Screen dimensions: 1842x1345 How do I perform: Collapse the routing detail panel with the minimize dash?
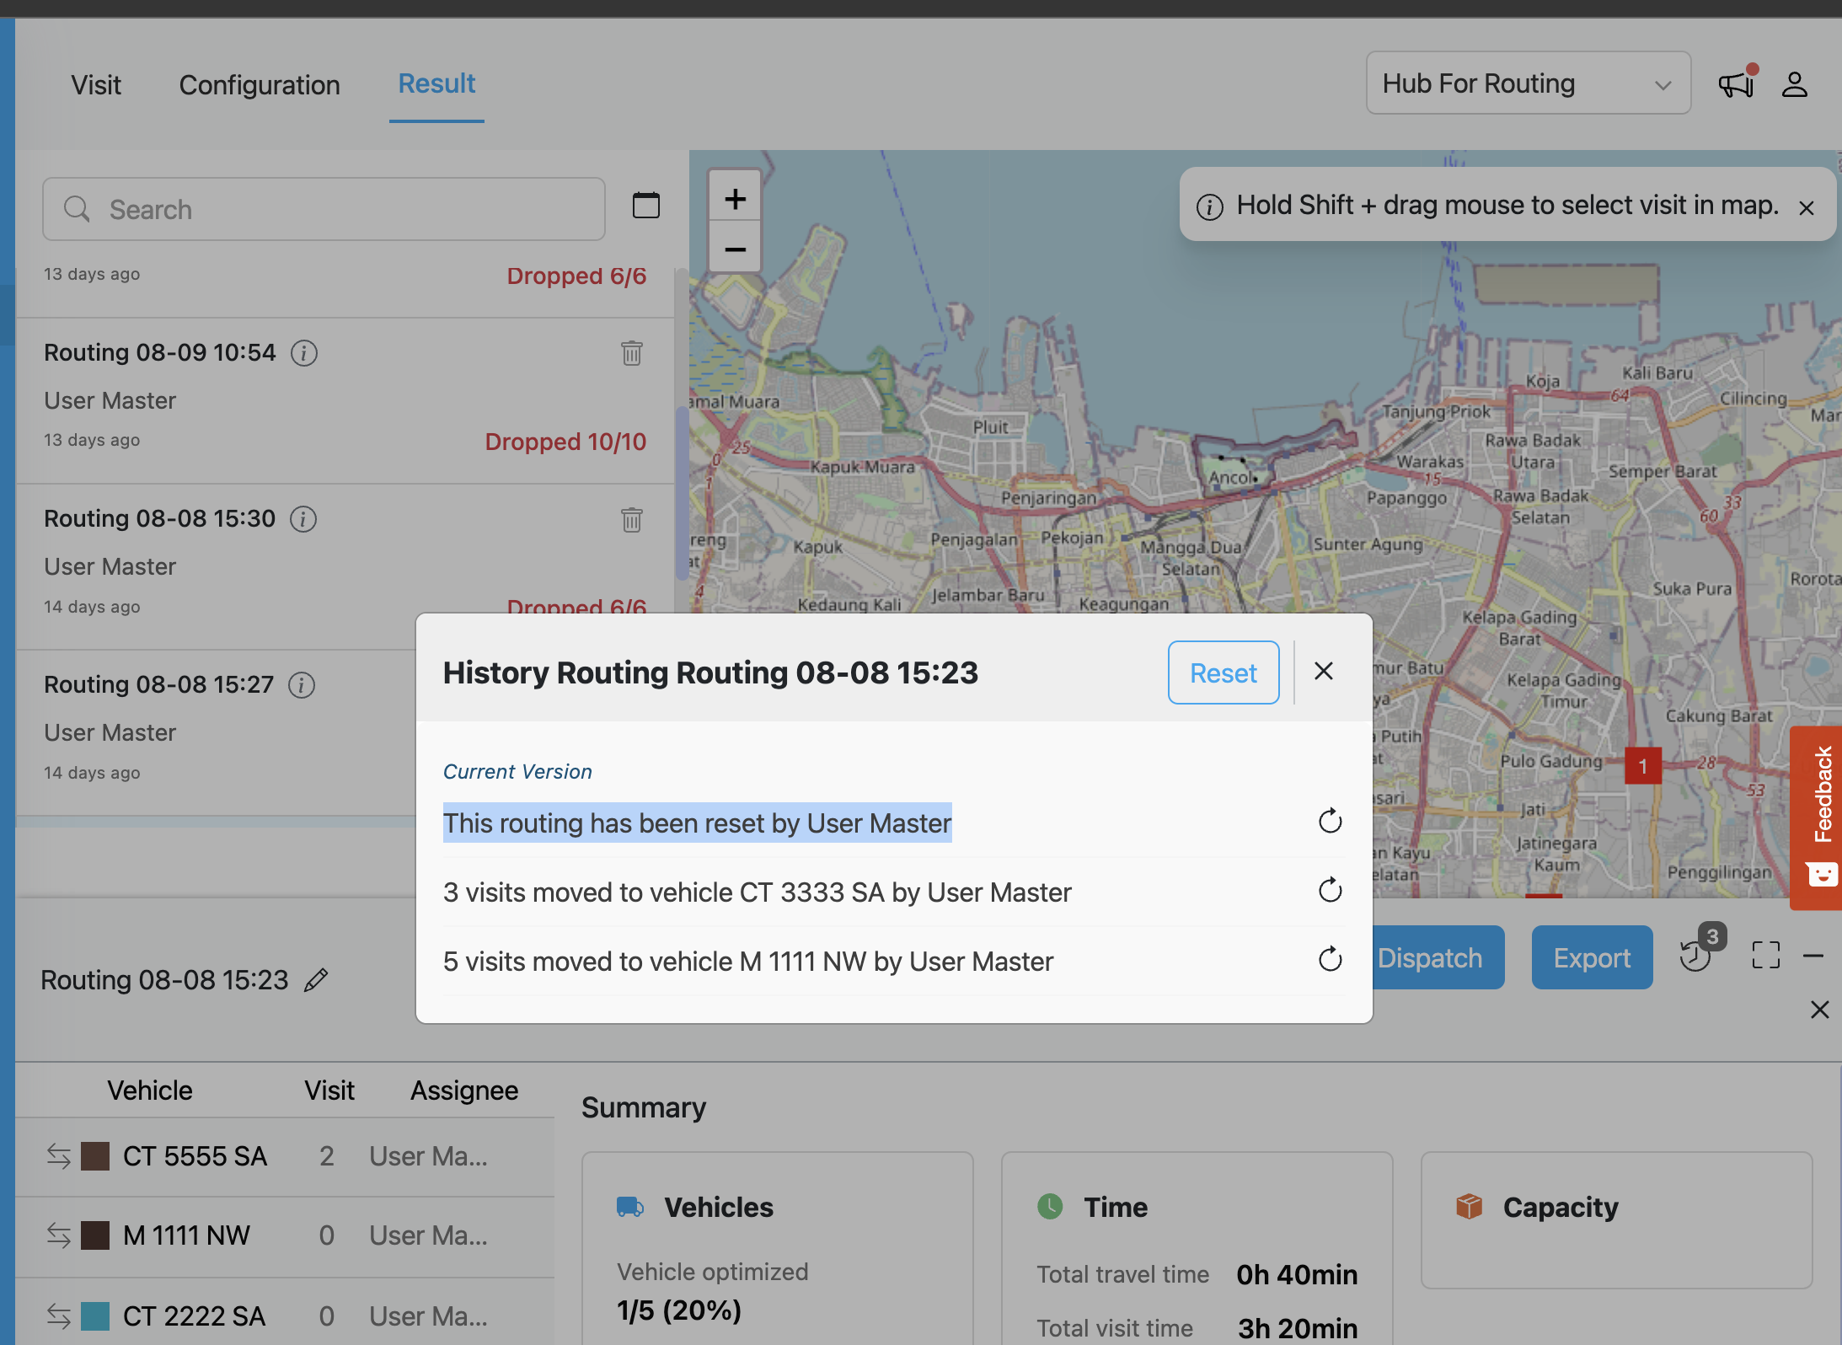click(x=1813, y=956)
